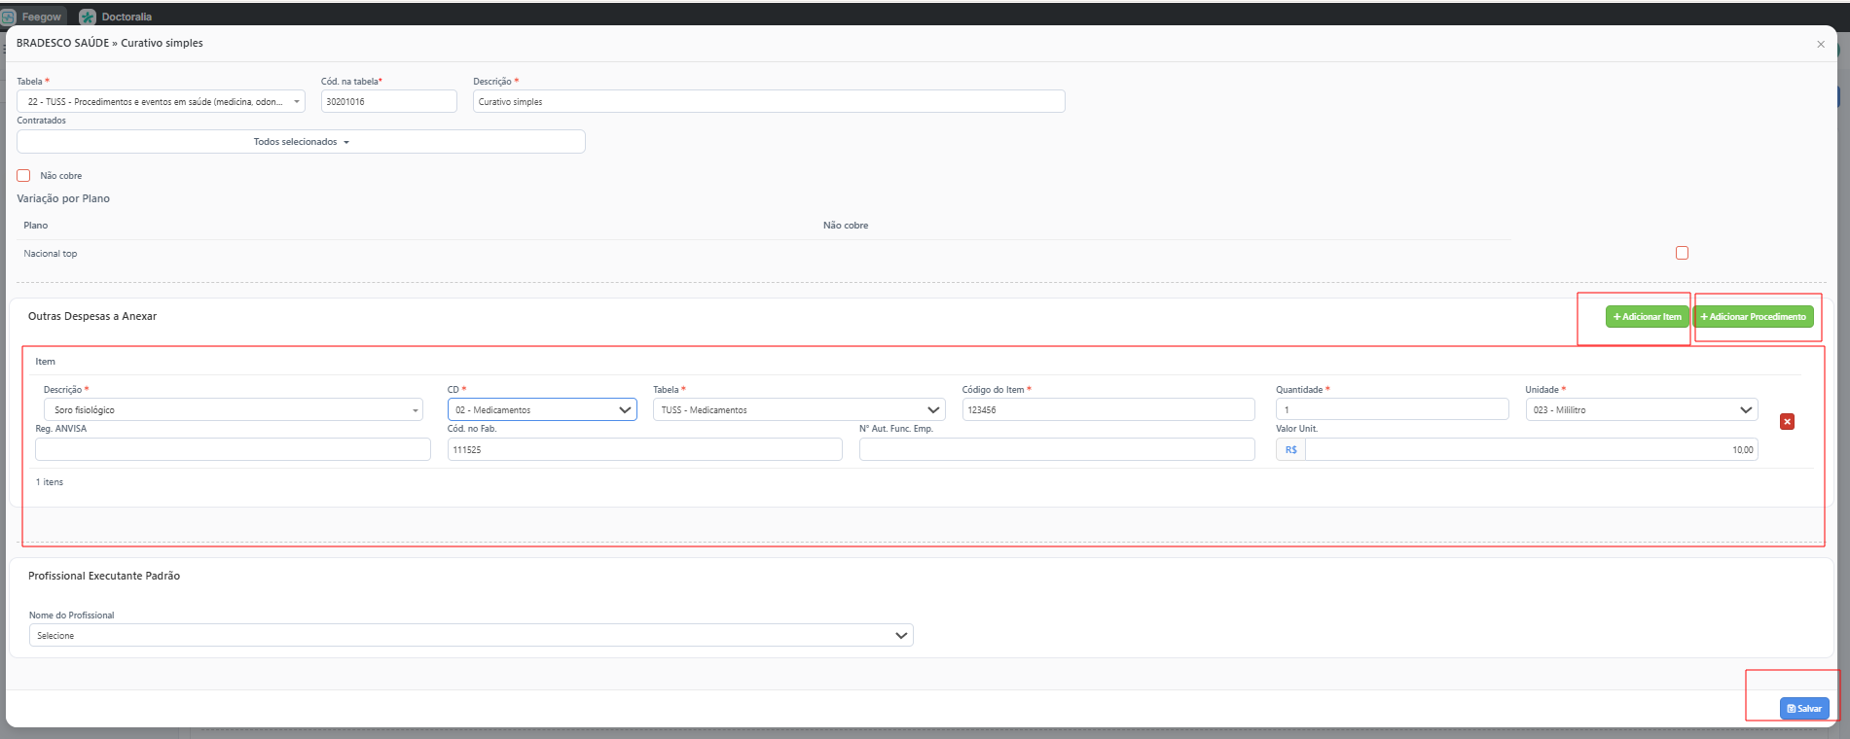1850x739 pixels.
Task: Click the Adicionar Procedimento button
Action: coord(1753,317)
